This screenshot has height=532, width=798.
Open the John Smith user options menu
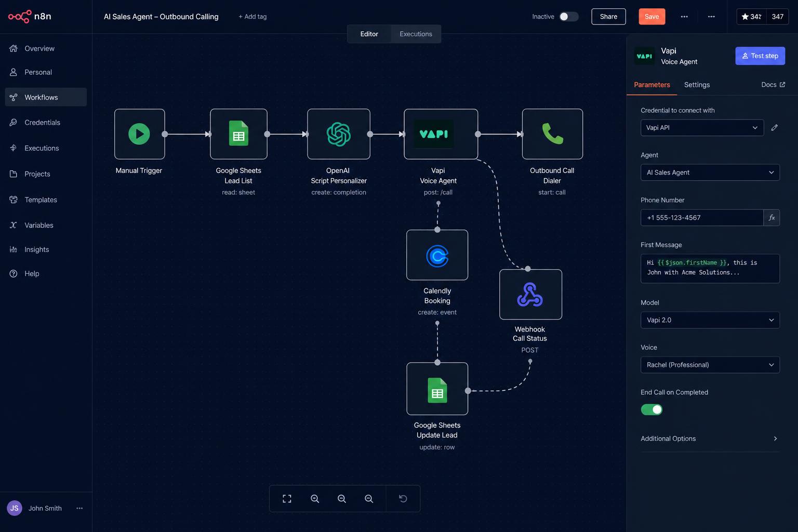(79, 508)
